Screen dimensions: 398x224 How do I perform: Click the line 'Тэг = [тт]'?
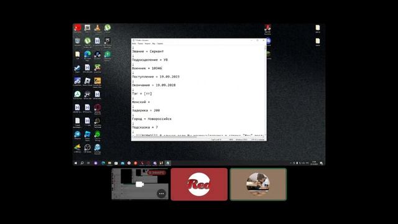point(142,93)
